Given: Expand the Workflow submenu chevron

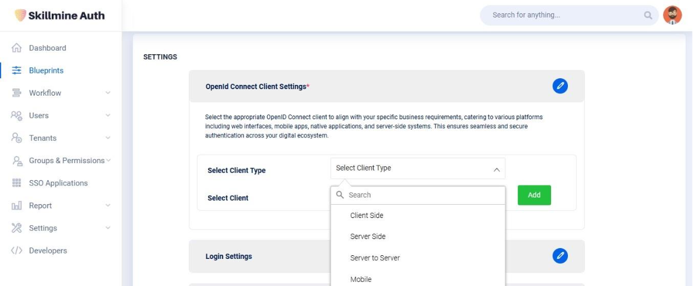Looking at the screenshot, I should 108,93.
